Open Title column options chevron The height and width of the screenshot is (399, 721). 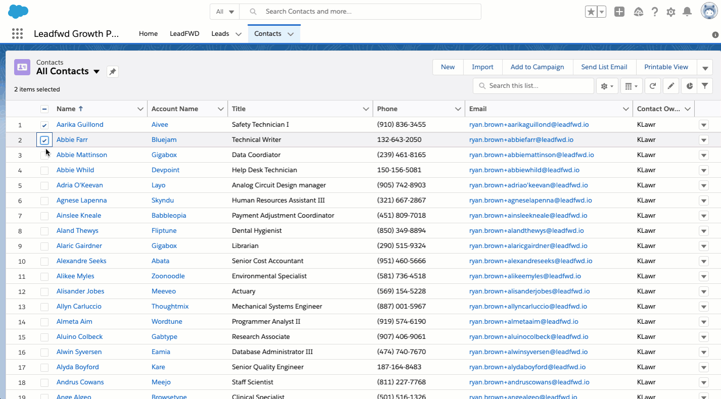tap(366, 109)
